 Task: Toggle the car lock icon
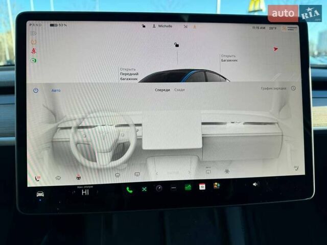(x=176, y=45)
